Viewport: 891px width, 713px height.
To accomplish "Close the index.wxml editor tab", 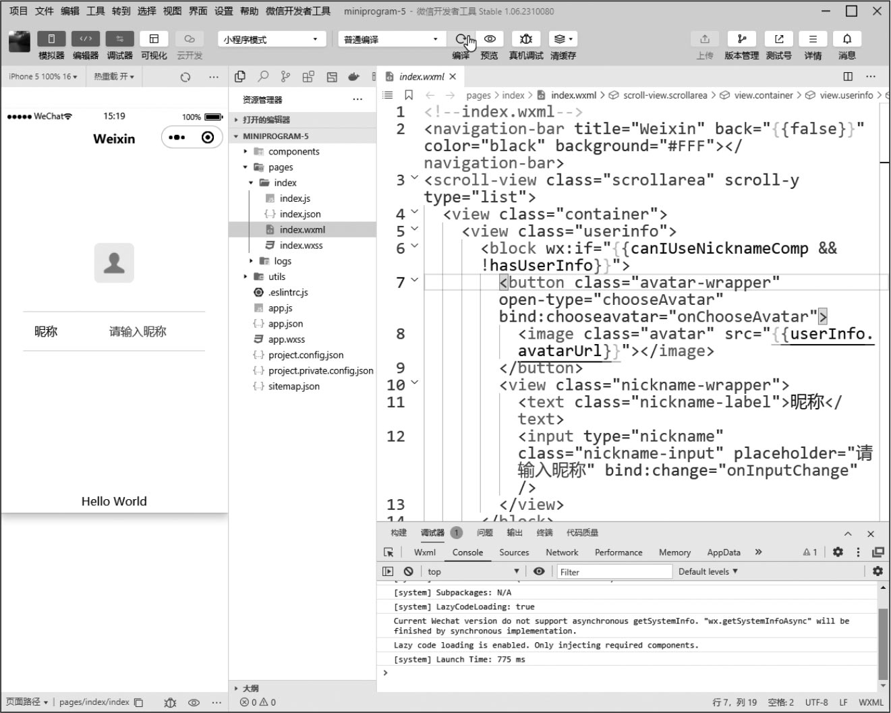I will tap(453, 77).
